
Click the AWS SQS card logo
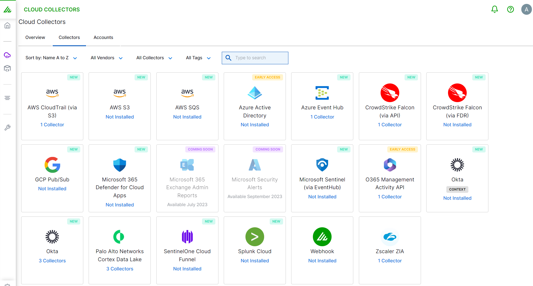point(187,93)
